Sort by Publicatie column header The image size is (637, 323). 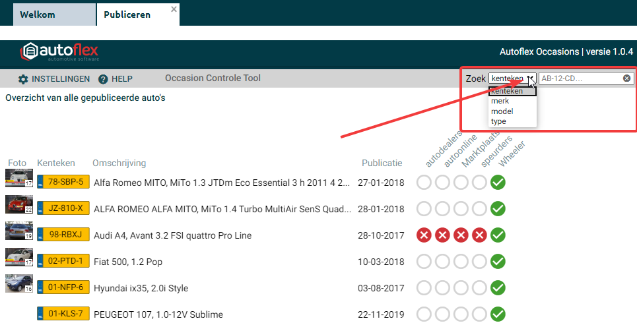coord(382,163)
